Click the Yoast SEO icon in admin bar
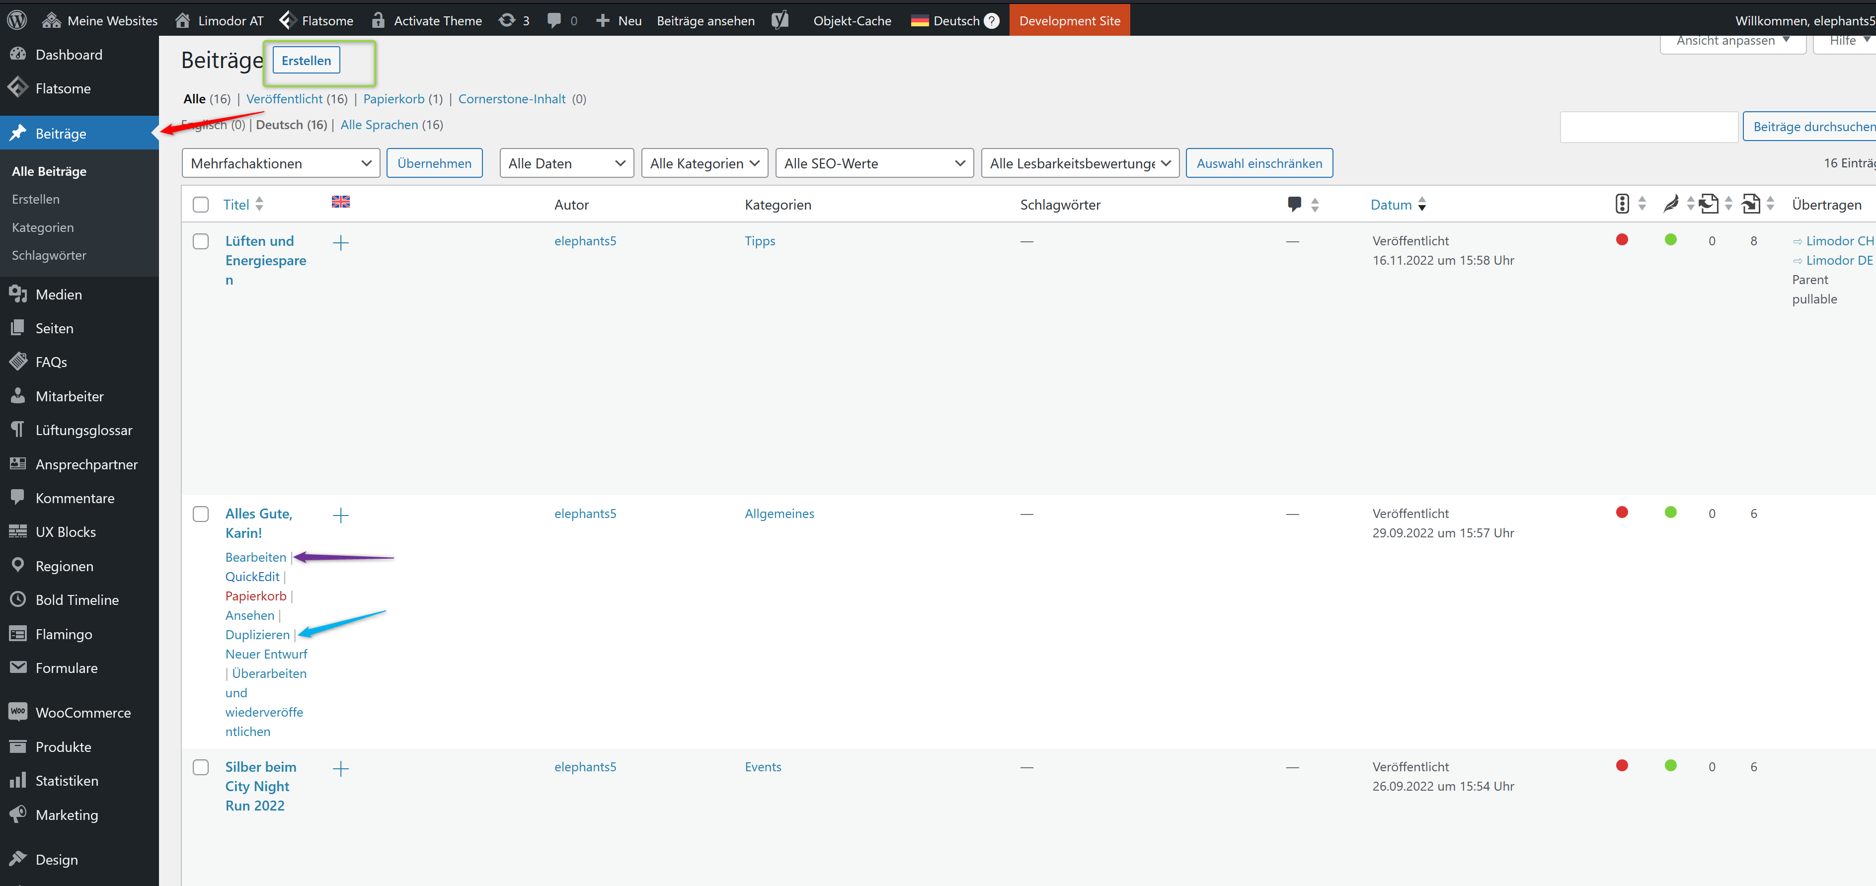Viewport: 1876px width, 886px height. click(x=780, y=20)
